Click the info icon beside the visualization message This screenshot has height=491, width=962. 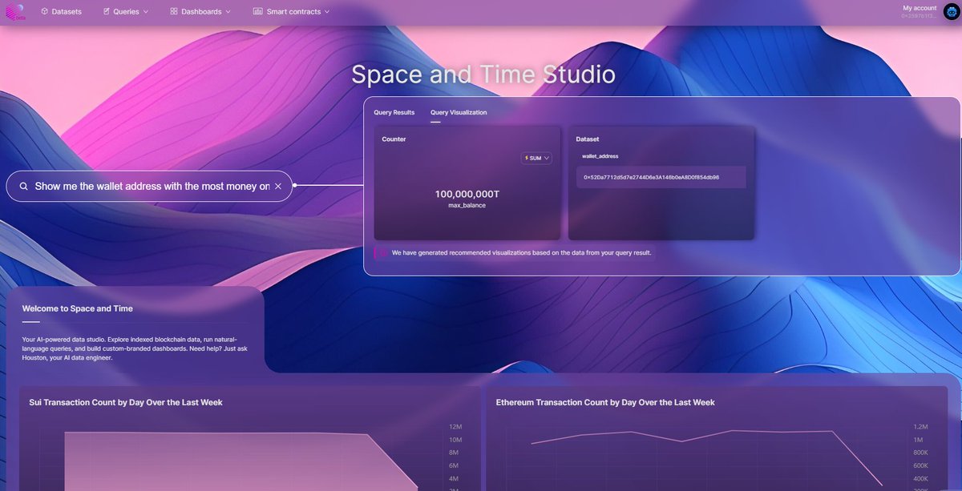(x=383, y=252)
